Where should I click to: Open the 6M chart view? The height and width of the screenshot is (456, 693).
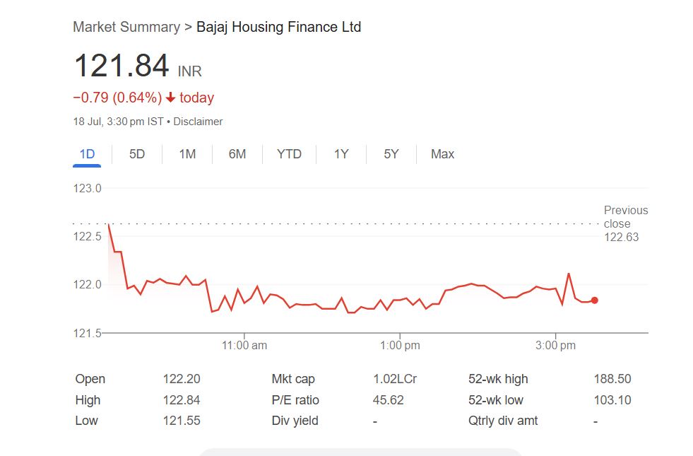click(x=237, y=154)
